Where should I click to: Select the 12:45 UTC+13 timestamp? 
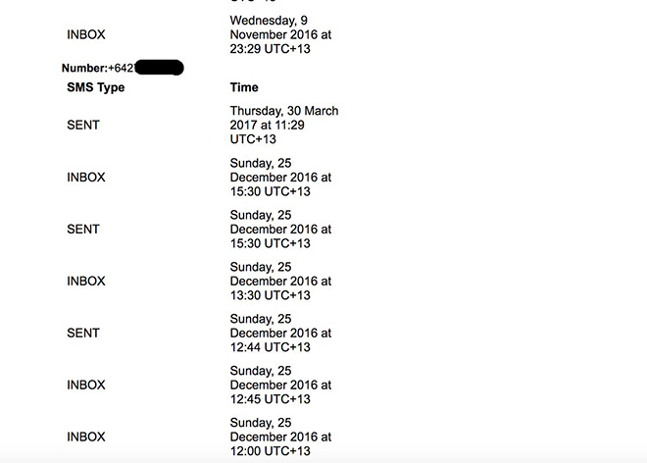click(280, 385)
